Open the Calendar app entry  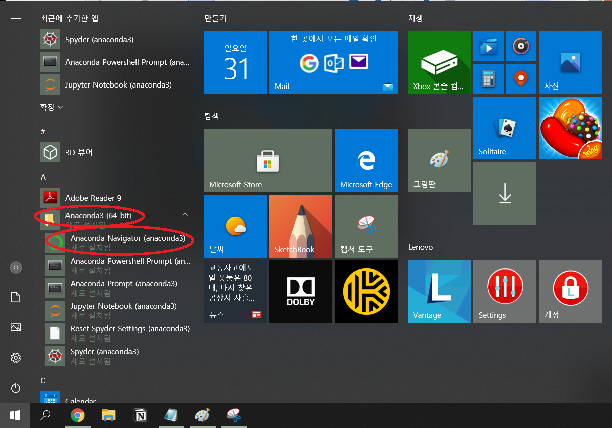click(116, 398)
